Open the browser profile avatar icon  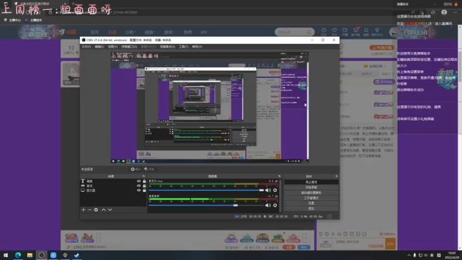pos(444,12)
